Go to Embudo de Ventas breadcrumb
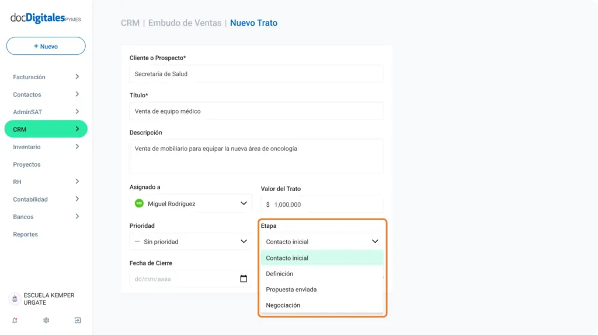Viewport: 598px width, 335px height. (185, 23)
